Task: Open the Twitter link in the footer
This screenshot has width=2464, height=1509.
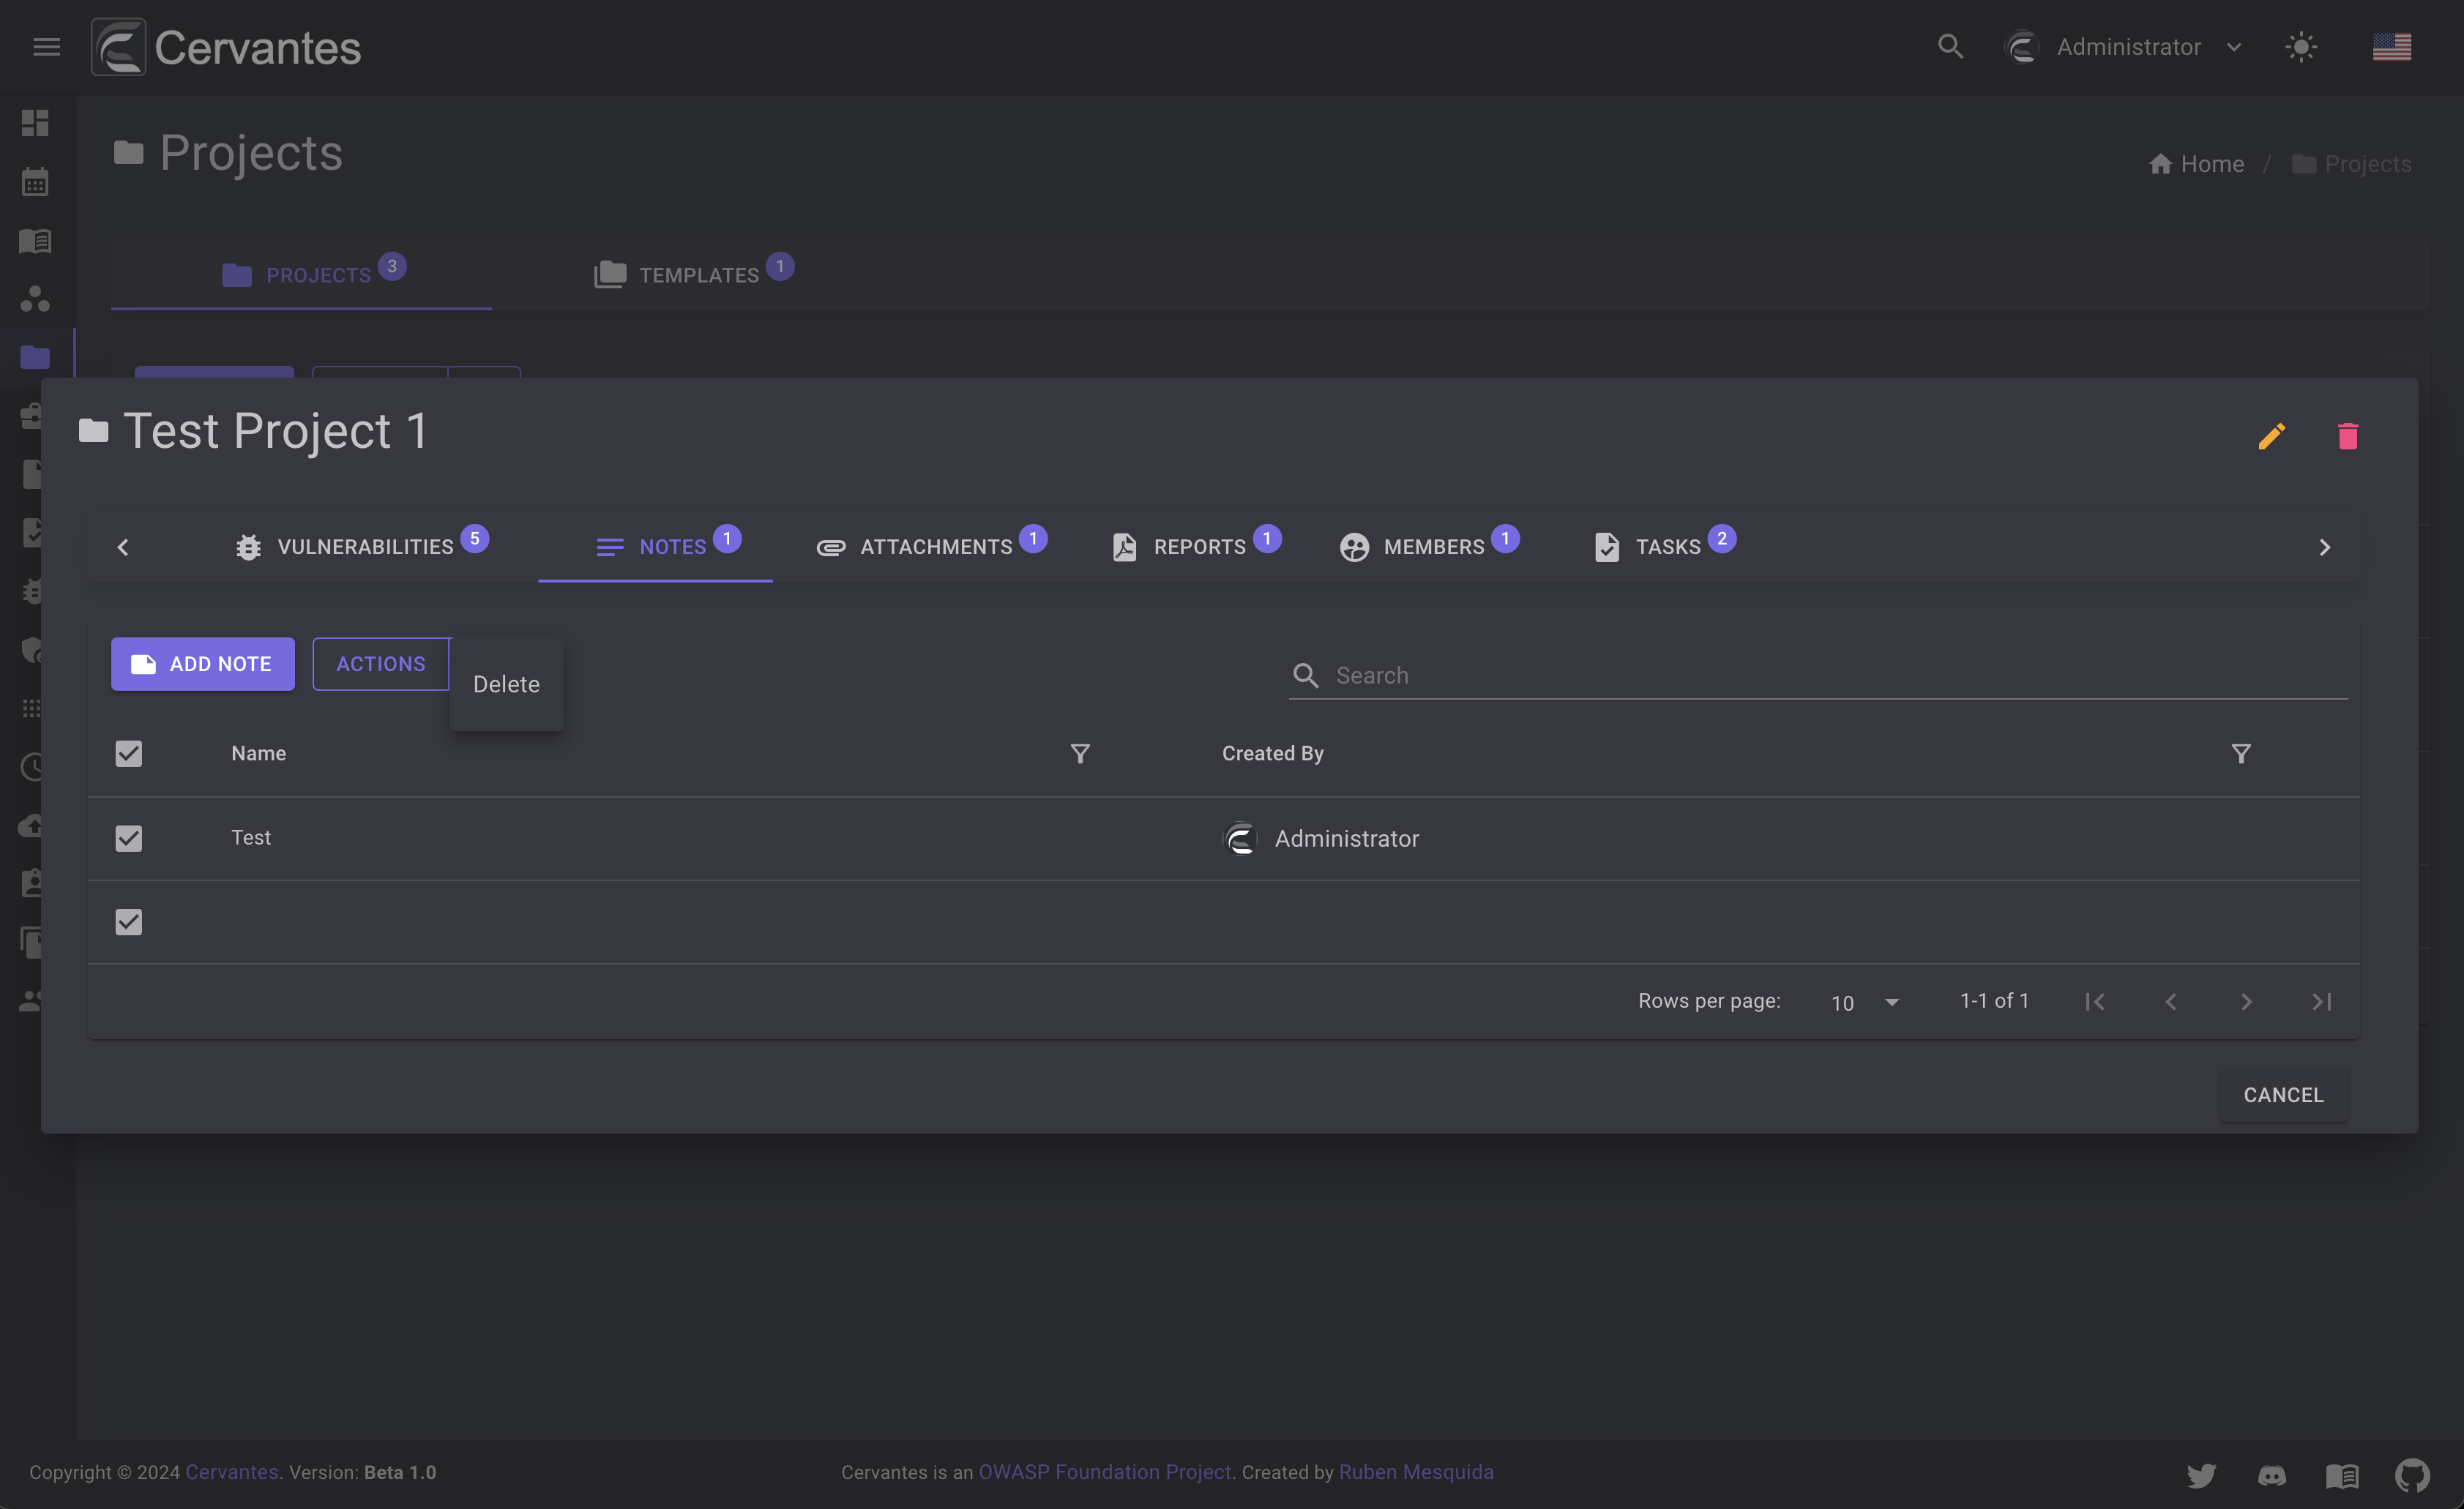Action: (x=2201, y=1475)
